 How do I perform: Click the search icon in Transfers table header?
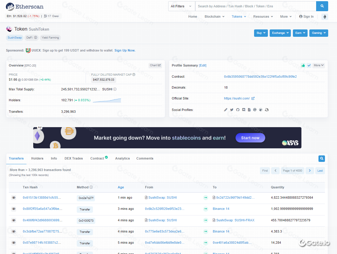pyautogui.click(x=321, y=159)
